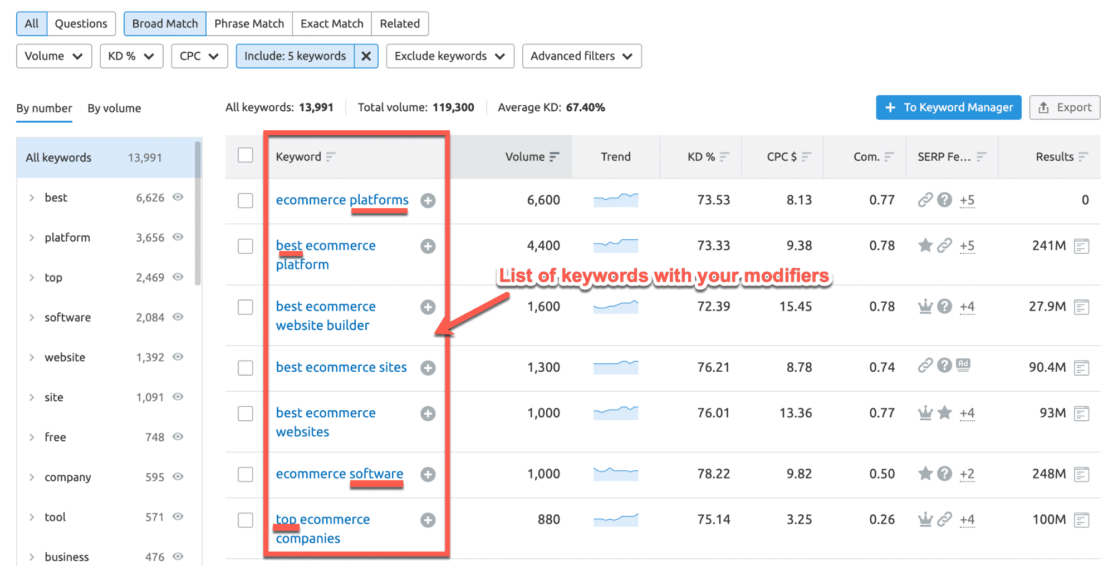Expand the Advanced filters dropdown
The height and width of the screenshot is (566, 1113).
(x=581, y=56)
